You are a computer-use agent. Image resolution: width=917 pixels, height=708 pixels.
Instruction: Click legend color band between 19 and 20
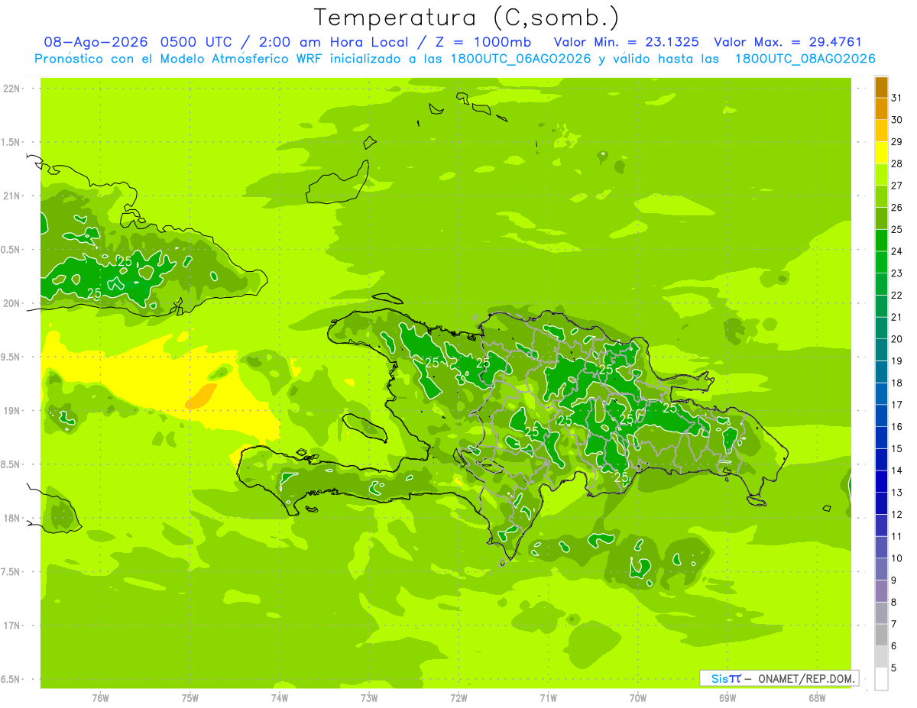pos(881,350)
